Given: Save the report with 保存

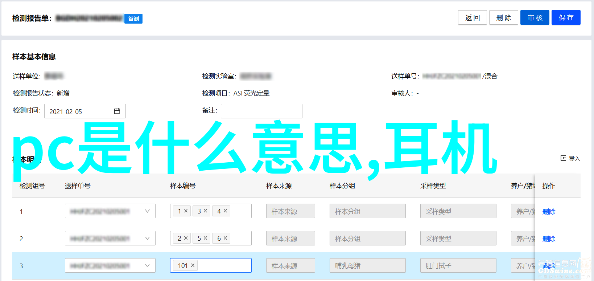Looking at the screenshot, I should pyautogui.click(x=566, y=17).
